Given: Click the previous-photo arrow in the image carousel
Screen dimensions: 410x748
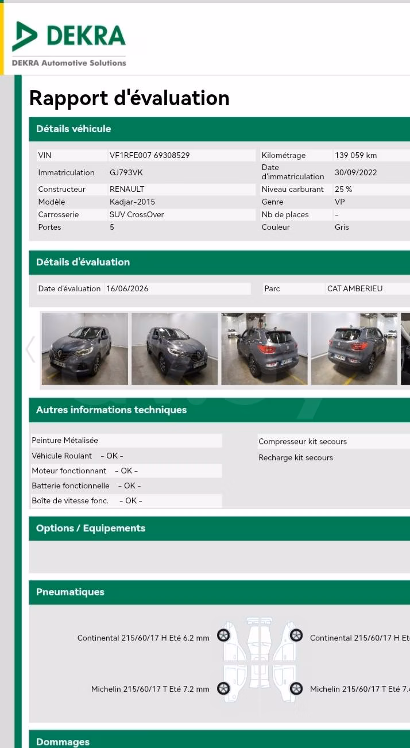Looking at the screenshot, I should coord(30,349).
